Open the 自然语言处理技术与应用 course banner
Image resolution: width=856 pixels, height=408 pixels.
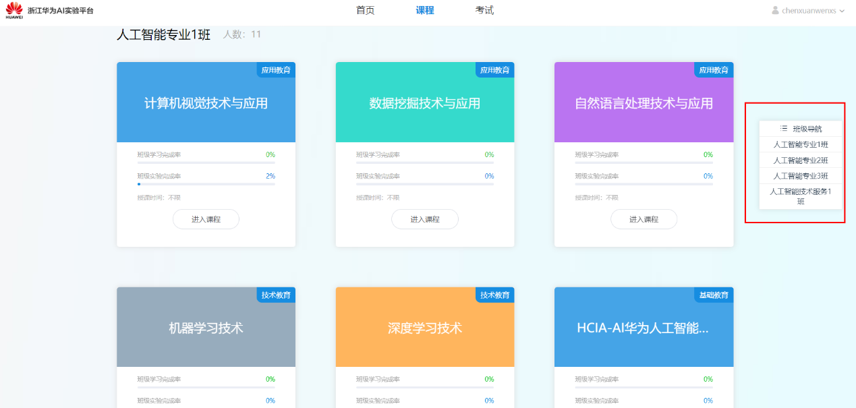tap(644, 103)
